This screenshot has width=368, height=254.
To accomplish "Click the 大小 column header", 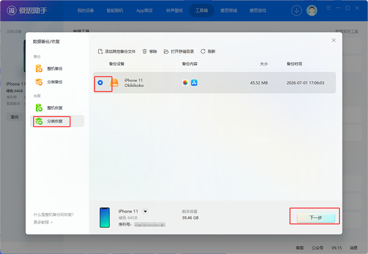I will 264,64.
